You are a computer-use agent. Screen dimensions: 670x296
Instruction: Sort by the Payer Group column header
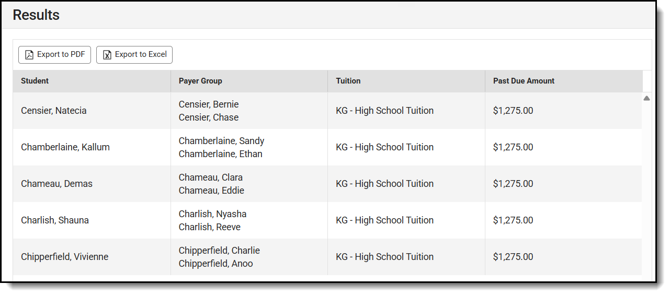click(200, 81)
